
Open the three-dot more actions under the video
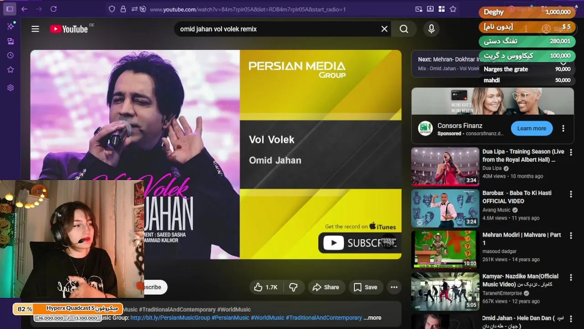[x=394, y=287]
